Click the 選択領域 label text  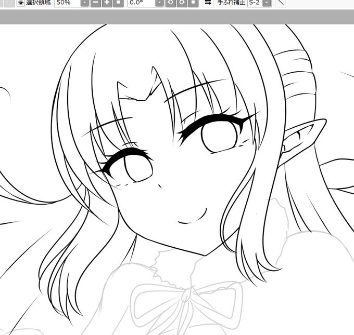coord(38,3)
